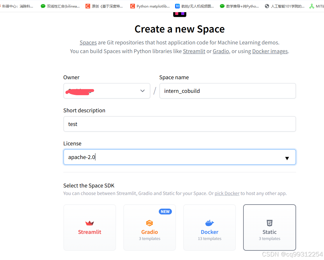The width and height of the screenshot is (324, 260).
Task: Open the MIT bookmark icon
Action: 311,6
